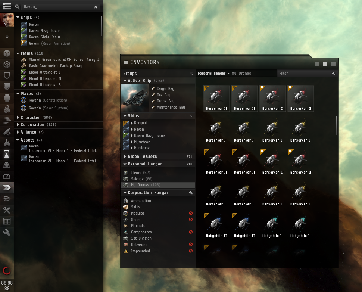
Task: Select the first Berserker II drone
Action: 216,99
